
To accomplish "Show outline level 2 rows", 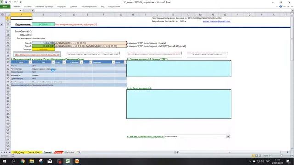I will tap(4, 14).
